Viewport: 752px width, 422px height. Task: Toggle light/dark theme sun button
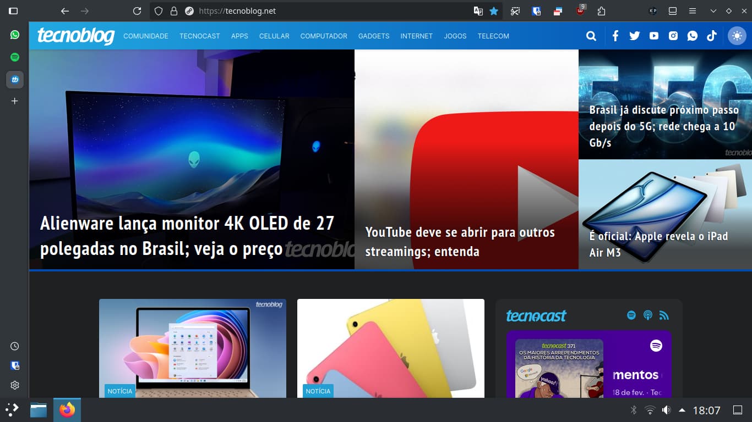(737, 36)
